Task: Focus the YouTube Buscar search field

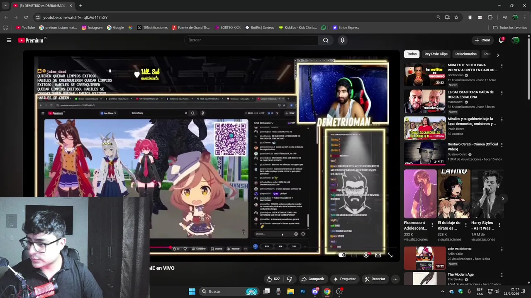Action: (251, 40)
